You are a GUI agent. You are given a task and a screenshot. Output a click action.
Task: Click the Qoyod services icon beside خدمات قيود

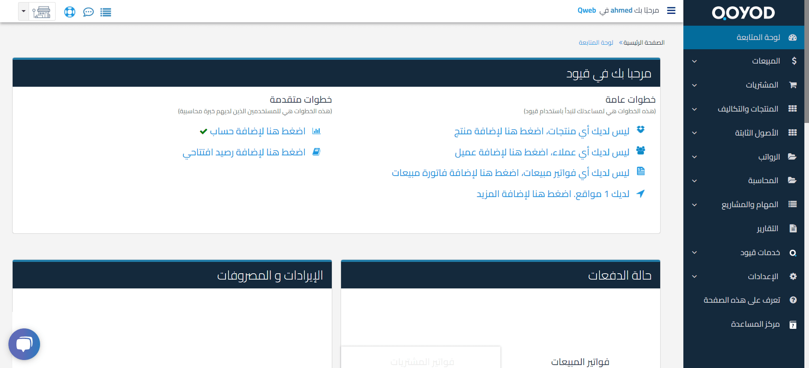pos(793,253)
